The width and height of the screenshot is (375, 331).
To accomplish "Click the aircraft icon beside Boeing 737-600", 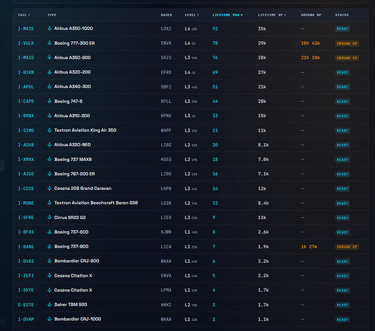I will click(x=50, y=232).
